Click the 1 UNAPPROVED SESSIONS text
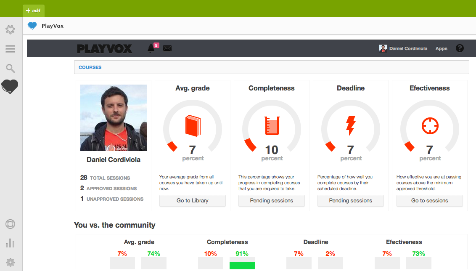This screenshot has height=271, width=476. point(112,199)
